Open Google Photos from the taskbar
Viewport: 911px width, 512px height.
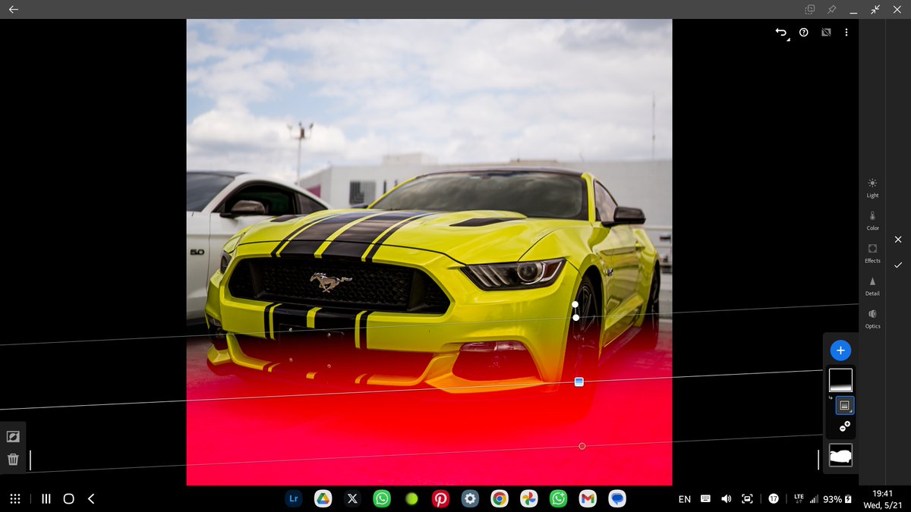point(529,498)
